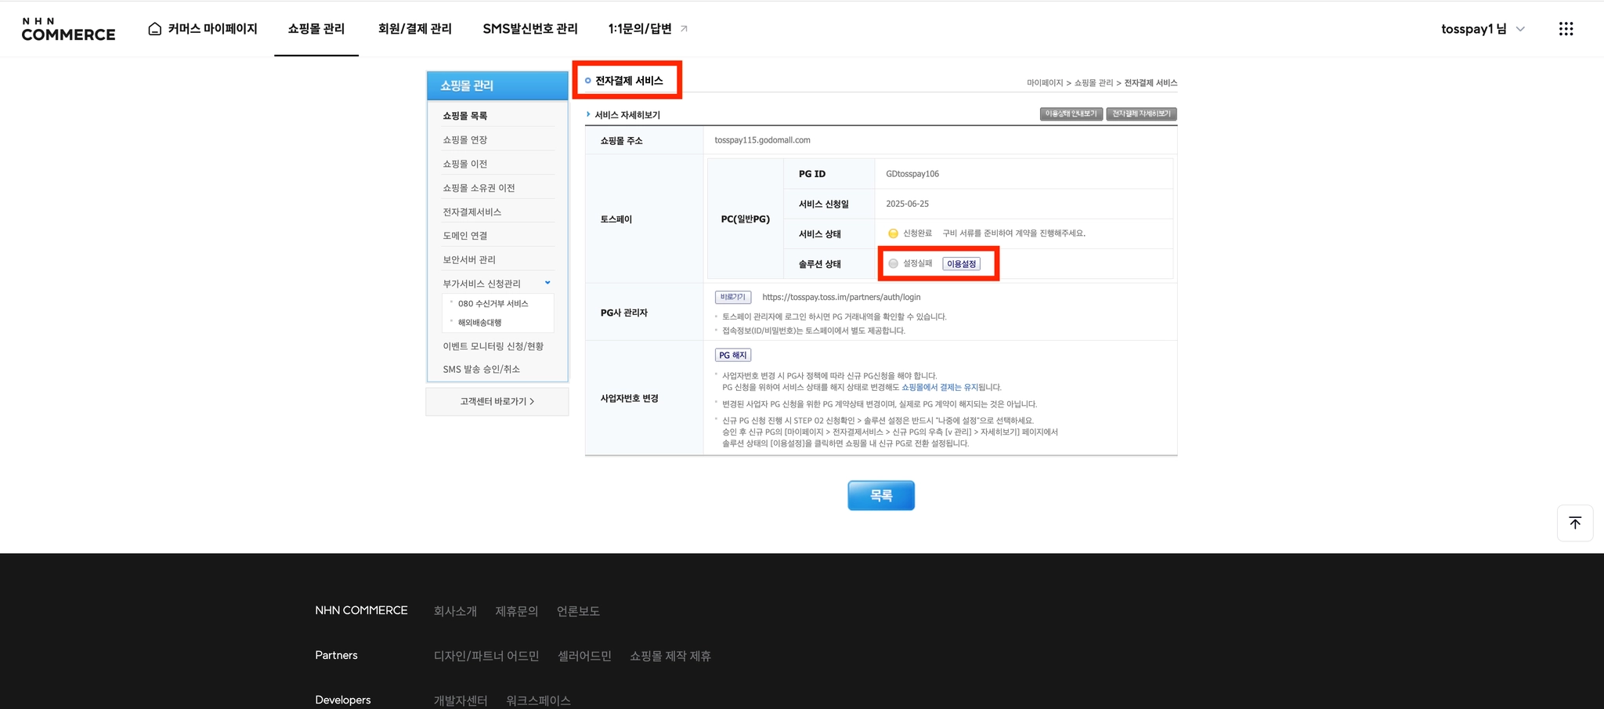Viewport: 1604px width, 709px height.
Task: Click the 쇼핑몰 관리 breadcrumb link
Action: [1093, 83]
